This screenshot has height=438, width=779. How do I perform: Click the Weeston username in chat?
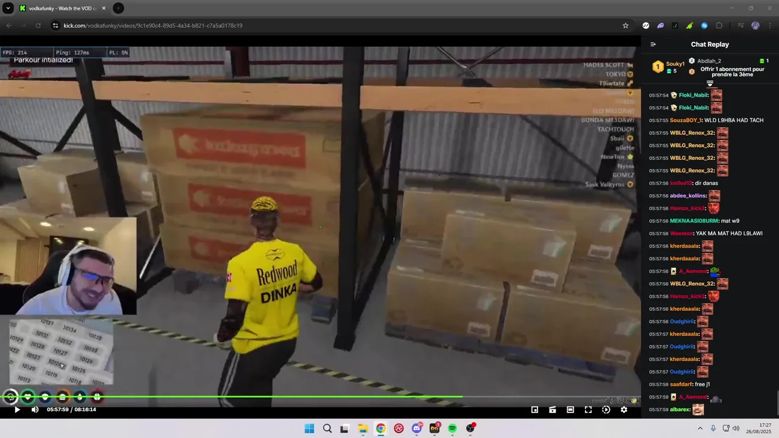[x=681, y=234]
